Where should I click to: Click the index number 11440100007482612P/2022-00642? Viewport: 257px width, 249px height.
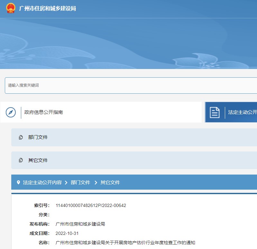pyautogui.click(x=91, y=206)
